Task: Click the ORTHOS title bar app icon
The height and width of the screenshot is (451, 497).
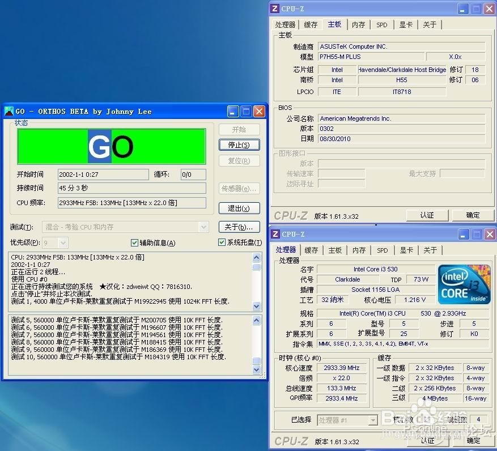Action: click(9, 111)
